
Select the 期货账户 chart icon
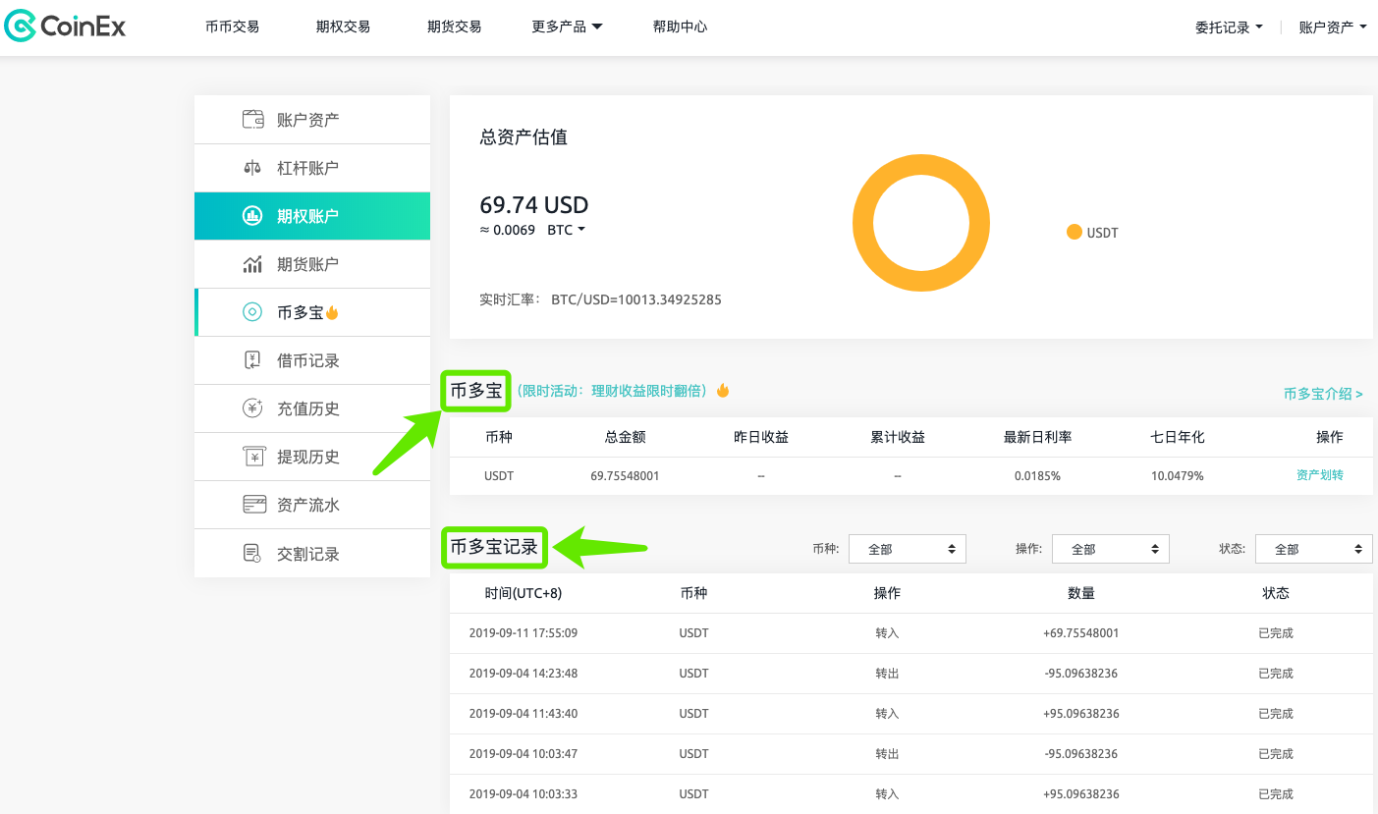click(x=254, y=263)
